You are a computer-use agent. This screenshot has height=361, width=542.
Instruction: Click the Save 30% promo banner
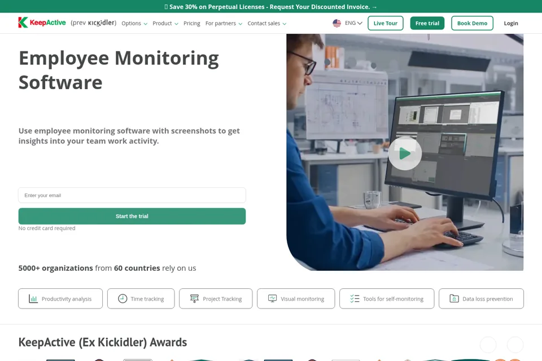271,7
